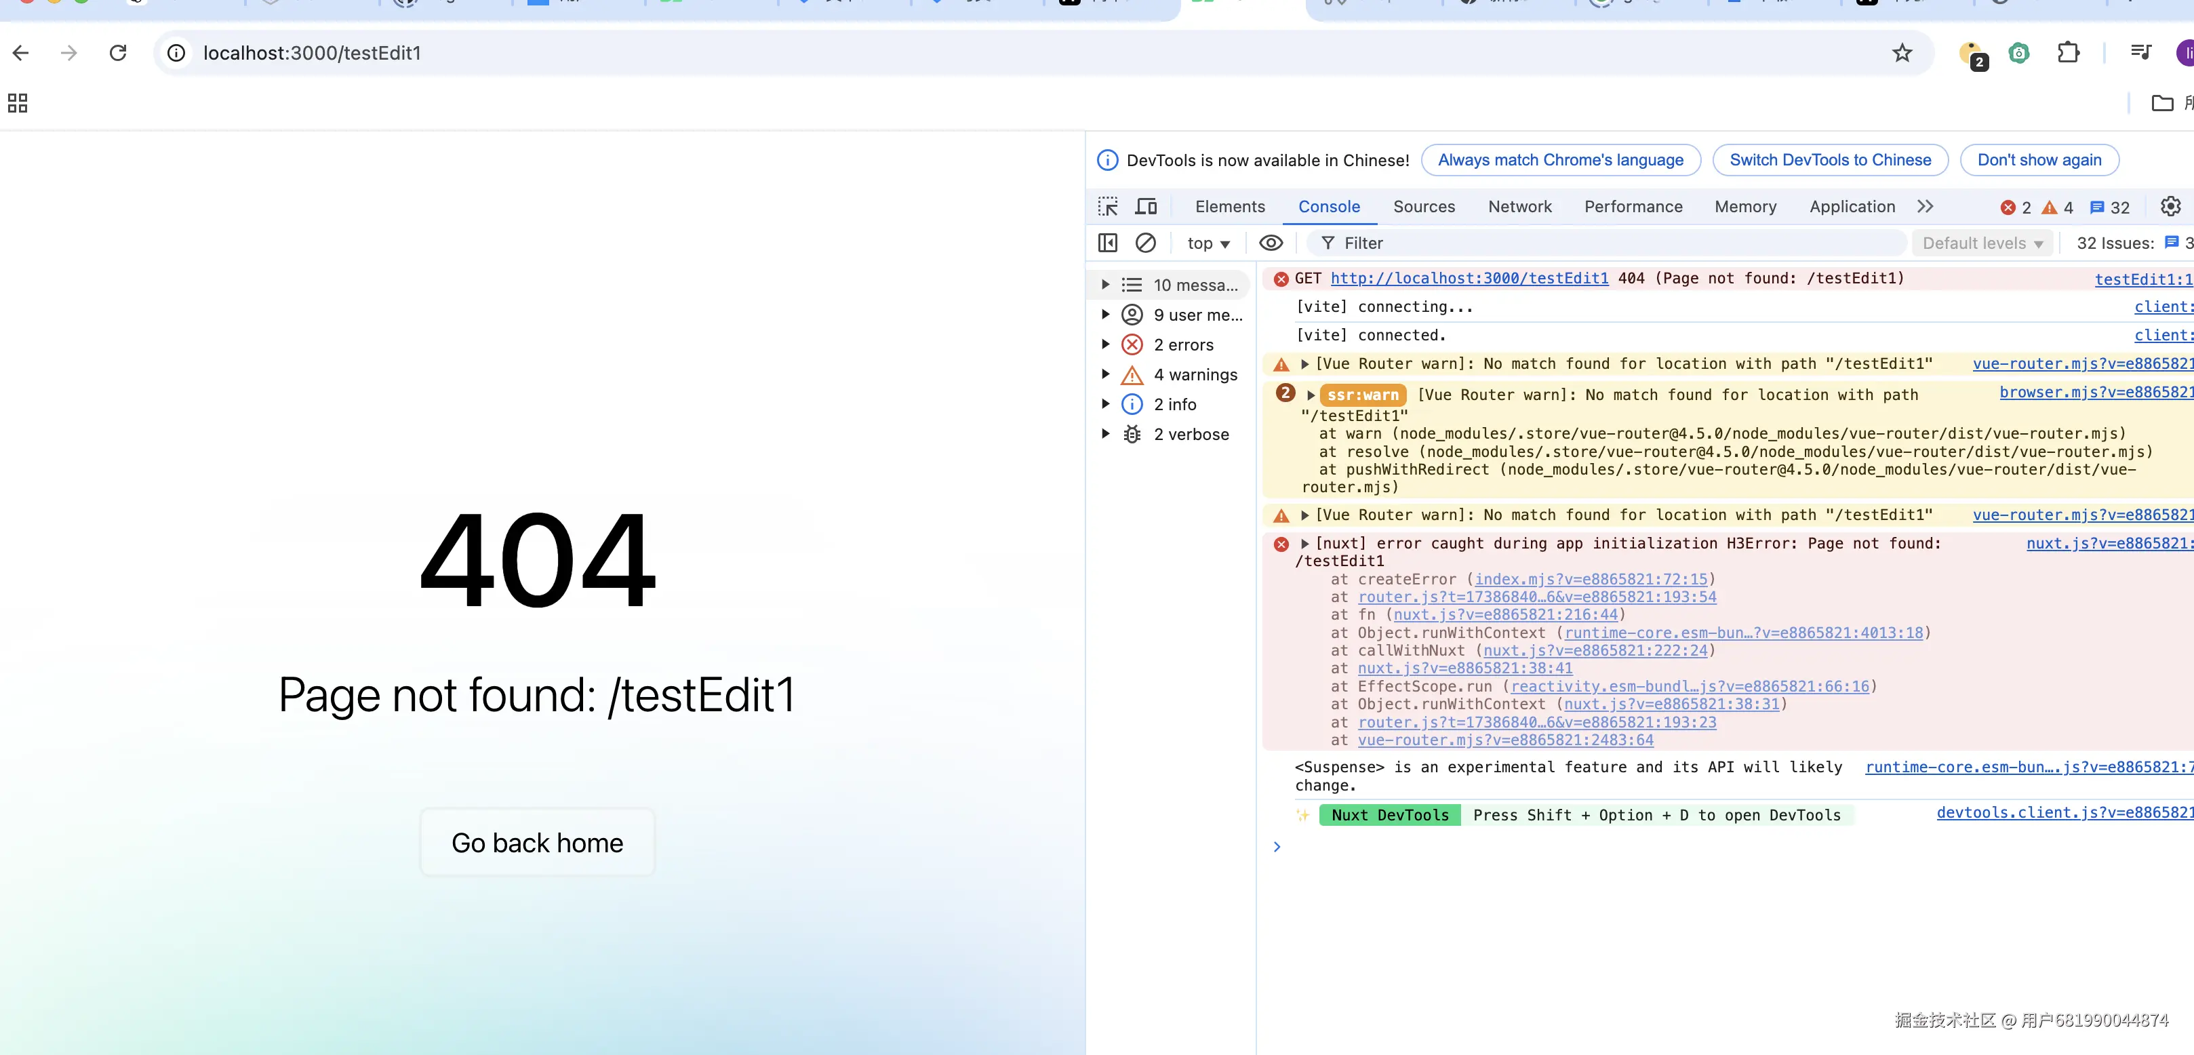
Task: Open DevTools settings gear
Action: pos(2170,207)
